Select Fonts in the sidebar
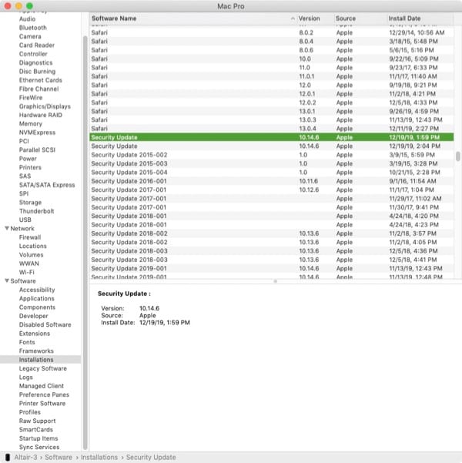This screenshot has height=463, width=462. tap(27, 342)
